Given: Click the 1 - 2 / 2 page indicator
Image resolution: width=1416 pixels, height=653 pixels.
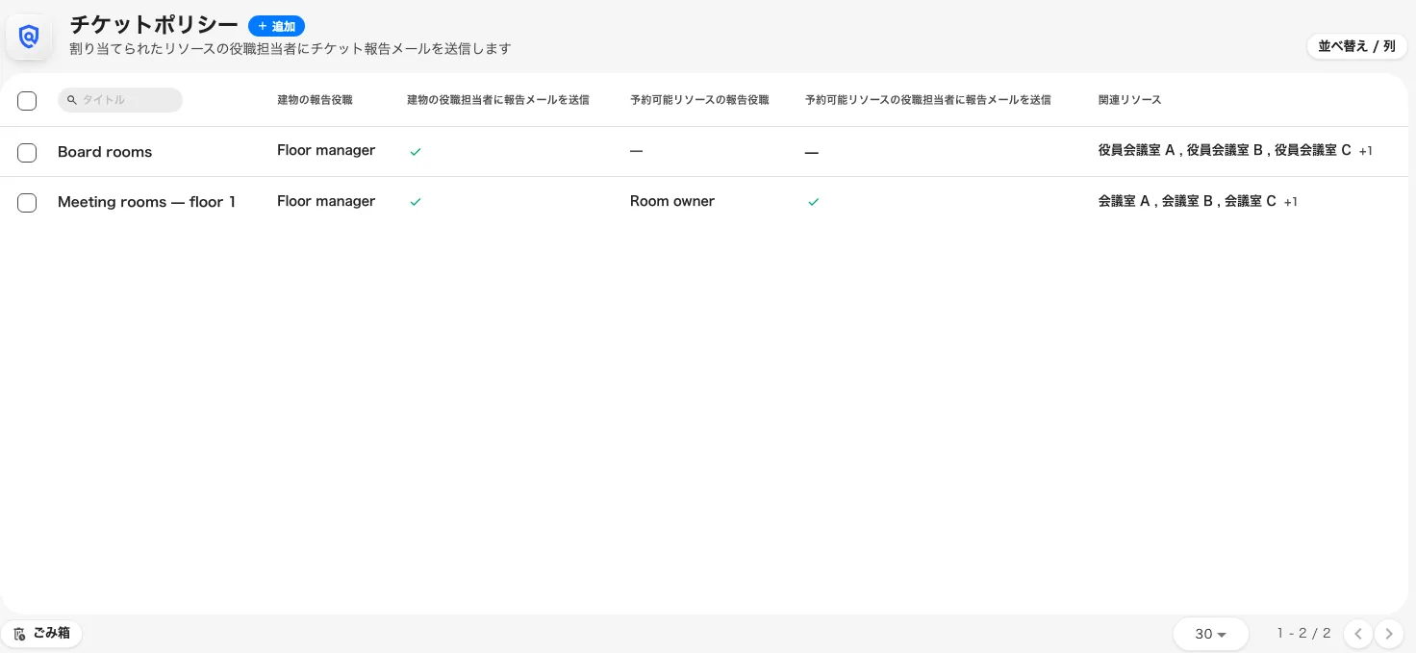Looking at the screenshot, I should click(x=1304, y=633).
